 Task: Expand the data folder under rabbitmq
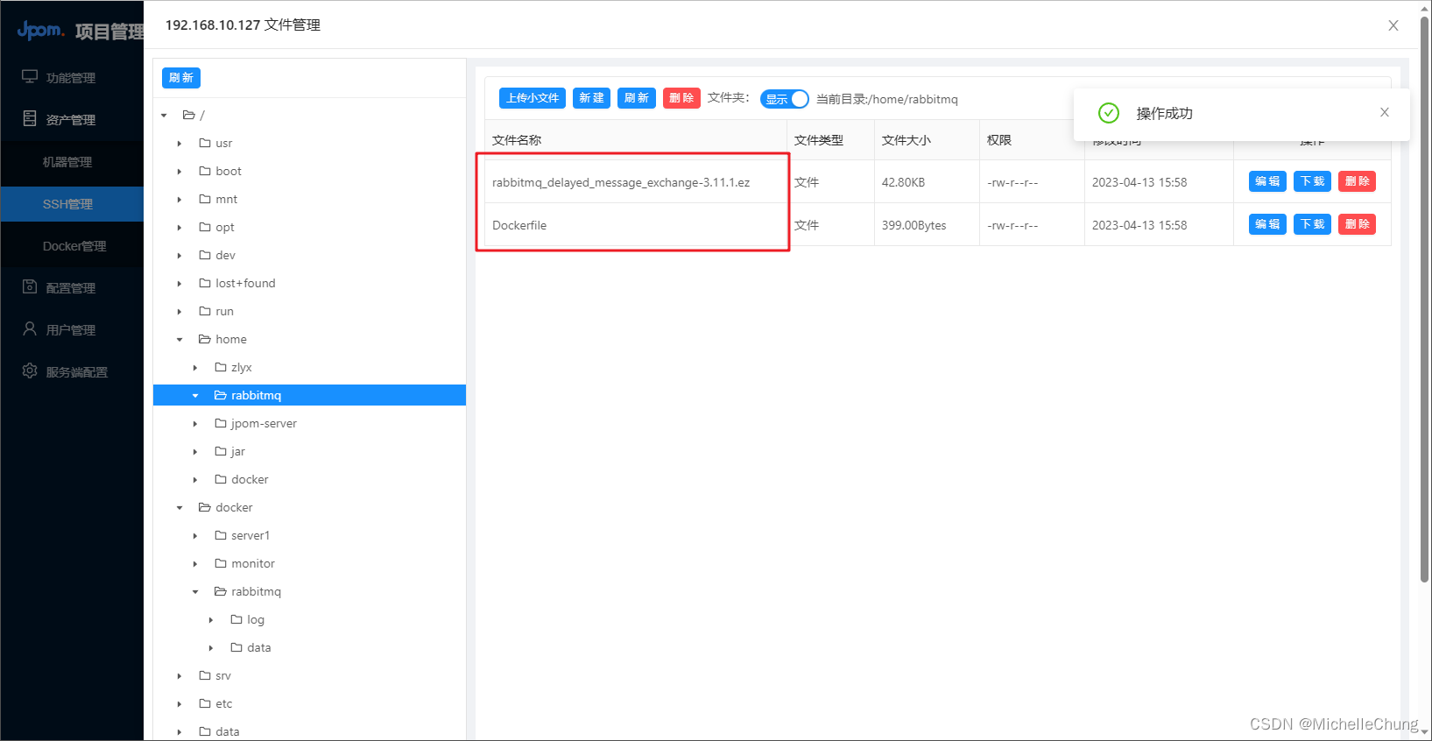click(x=211, y=647)
